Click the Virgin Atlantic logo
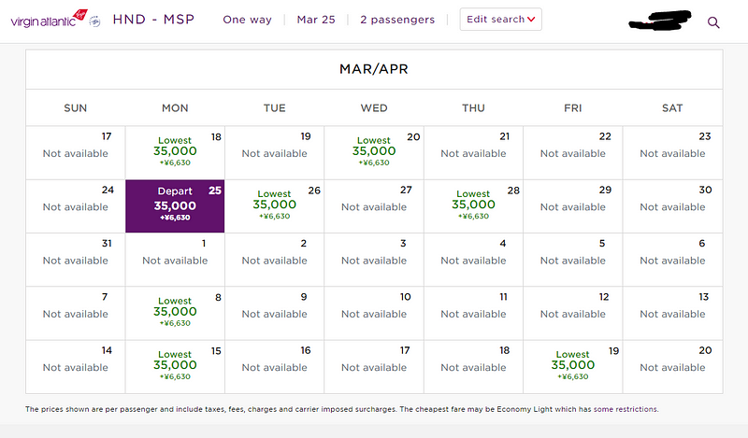This screenshot has width=748, height=438. [x=45, y=20]
